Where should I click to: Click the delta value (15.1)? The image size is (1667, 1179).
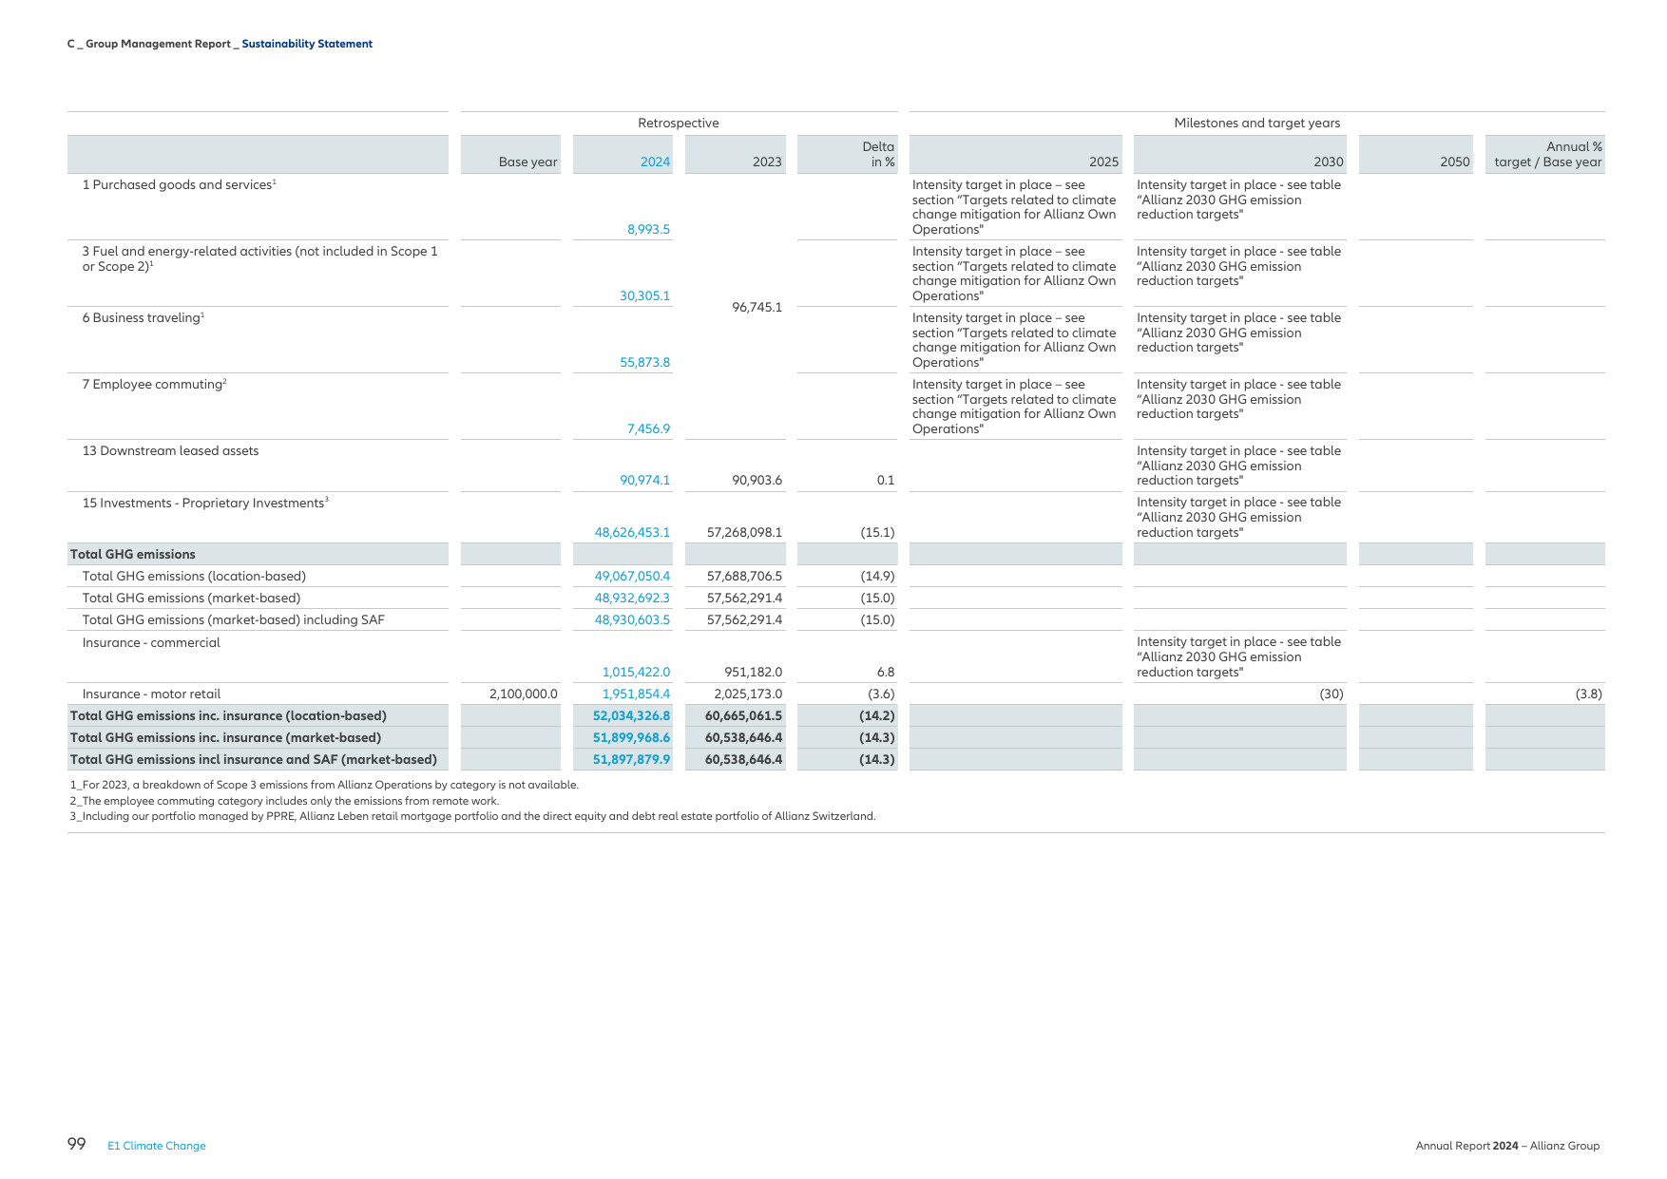click(877, 532)
